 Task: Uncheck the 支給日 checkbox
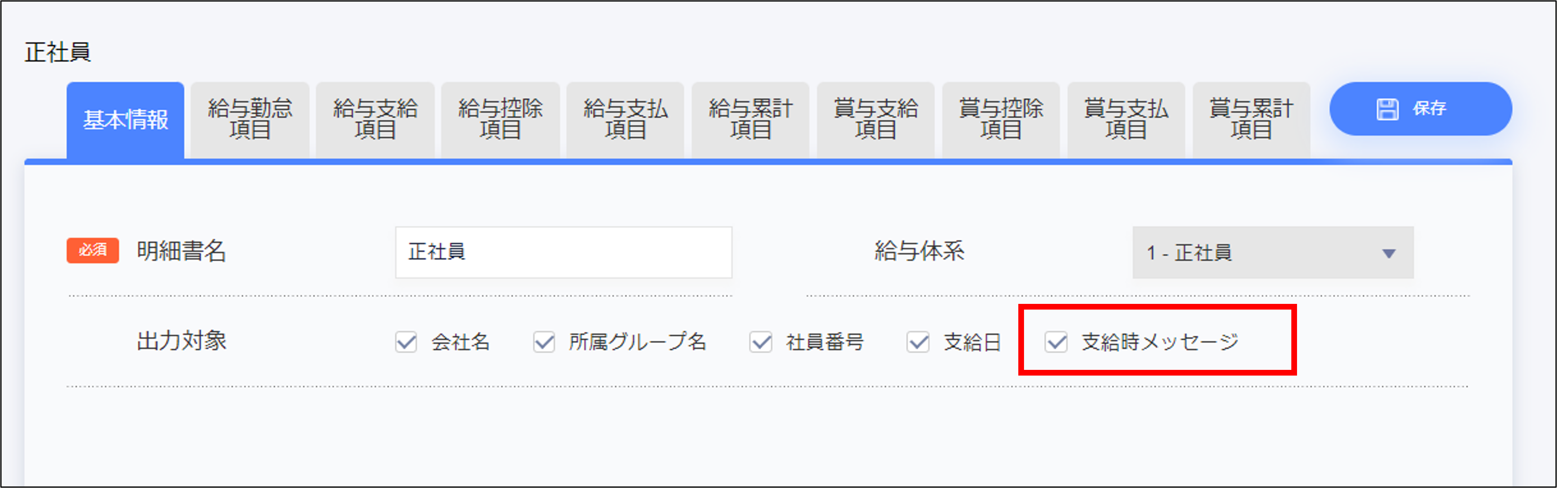click(x=918, y=343)
